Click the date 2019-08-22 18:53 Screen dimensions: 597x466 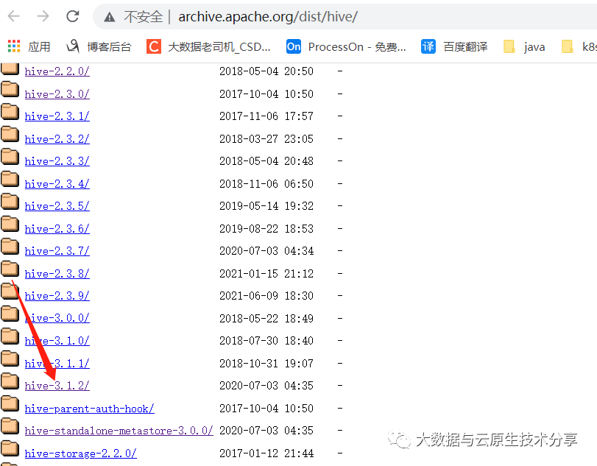point(266,229)
